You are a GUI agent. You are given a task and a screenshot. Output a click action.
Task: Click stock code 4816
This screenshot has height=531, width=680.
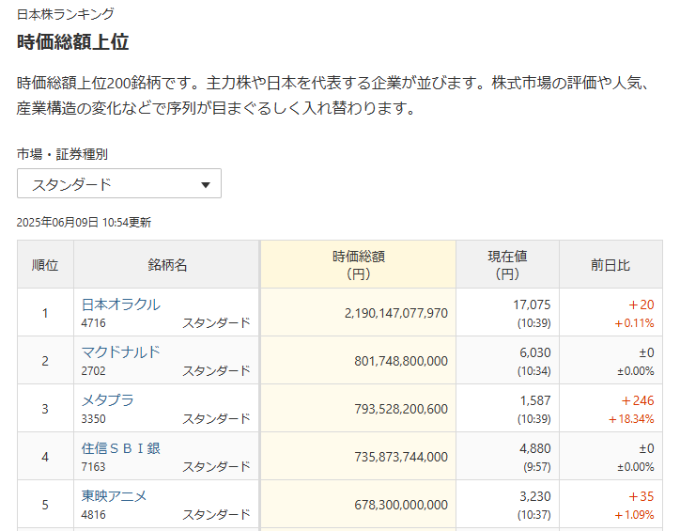[93, 515]
